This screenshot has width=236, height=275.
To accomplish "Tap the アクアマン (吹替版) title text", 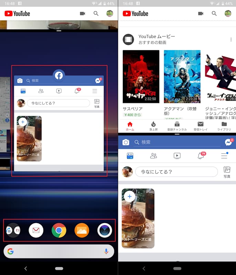I will (x=180, y=111).
